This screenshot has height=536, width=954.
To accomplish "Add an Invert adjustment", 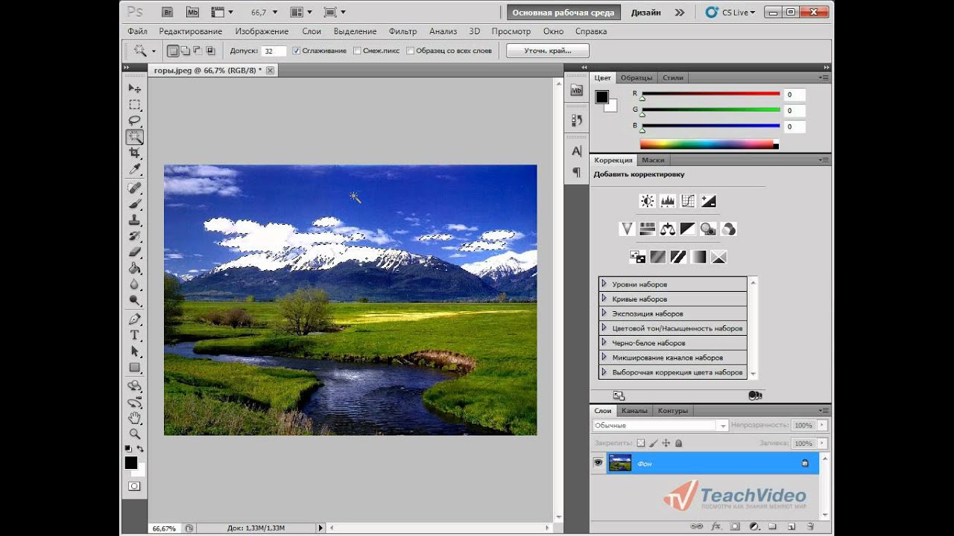I will point(638,257).
